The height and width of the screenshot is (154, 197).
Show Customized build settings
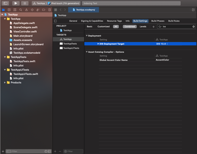coord(103,27)
